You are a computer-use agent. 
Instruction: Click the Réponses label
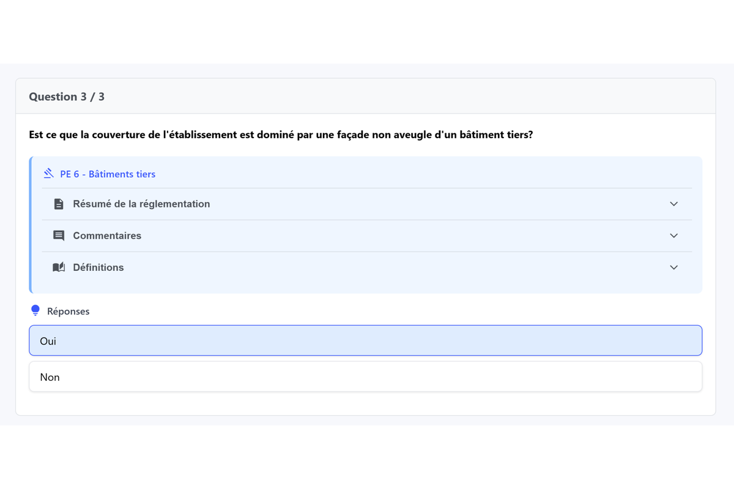click(x=69, y=311)
